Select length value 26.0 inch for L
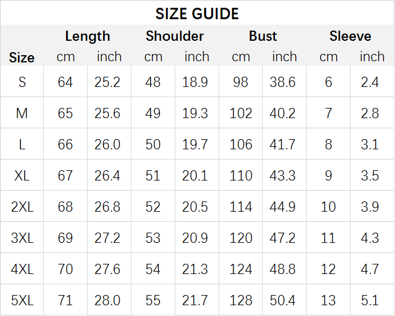 (107, 145)
